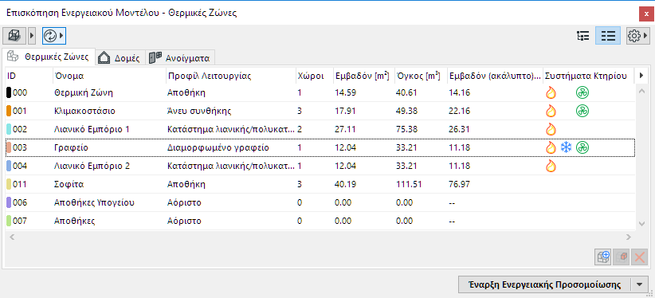Click the cyan color swatch of zone 002
This screenshot has width=655, height=298.
point(9,130)
